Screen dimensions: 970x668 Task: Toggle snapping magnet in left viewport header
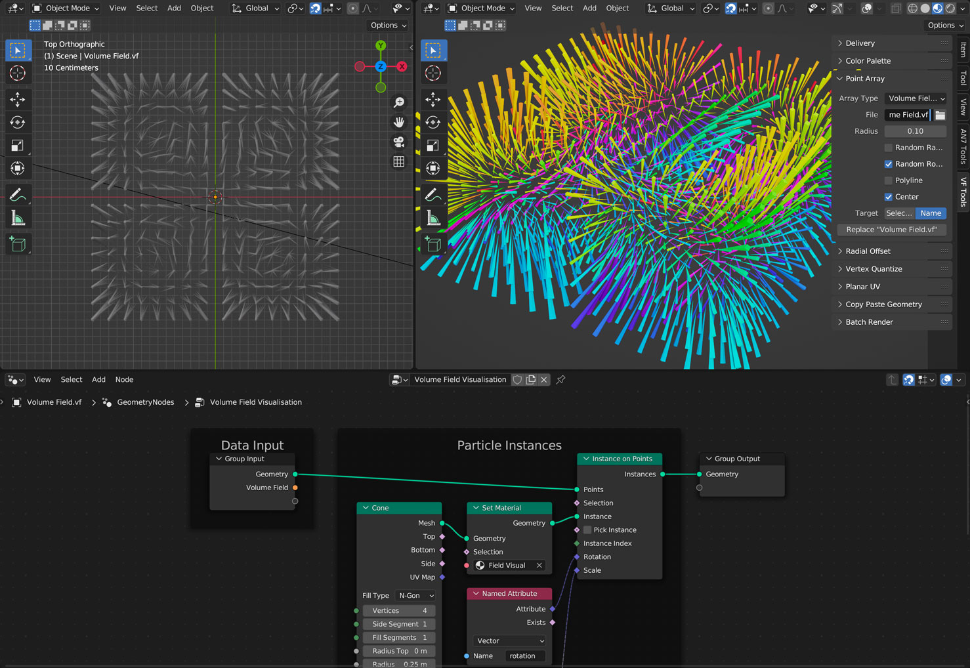tap(316, 9)
